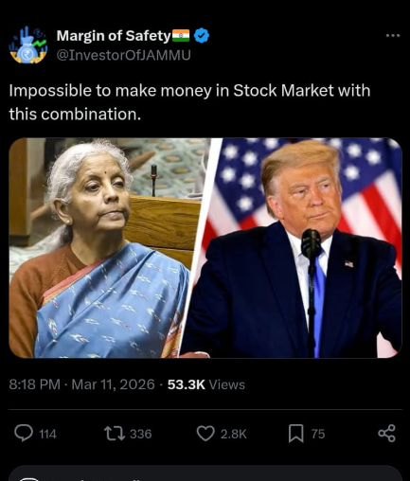Open the Margin of Safety display name
Screen dimensions: 410x481
(114, 36)
